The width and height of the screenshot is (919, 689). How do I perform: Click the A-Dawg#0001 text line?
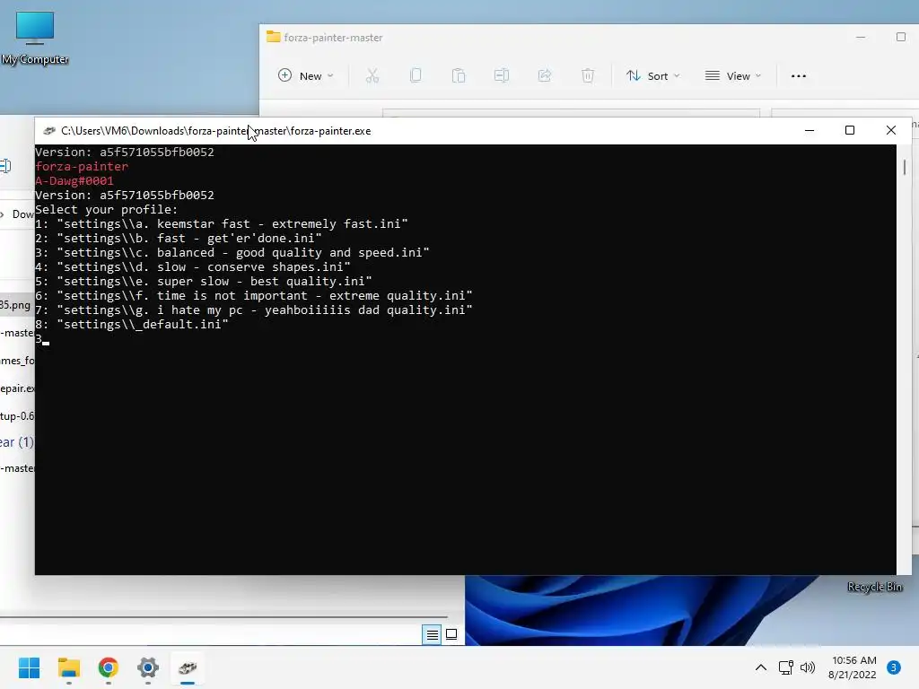[74, 180]
